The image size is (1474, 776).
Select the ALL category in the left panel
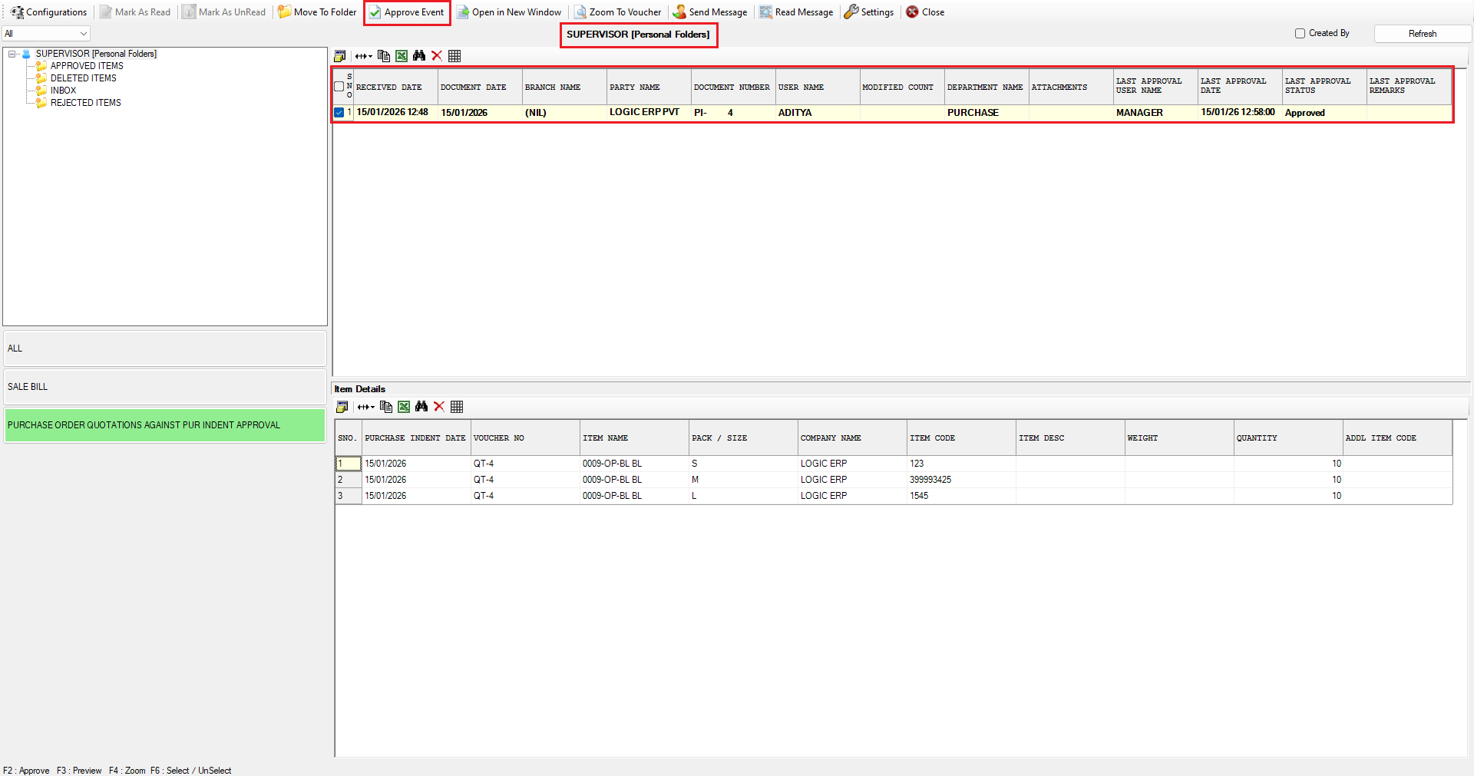pos(165,348)
